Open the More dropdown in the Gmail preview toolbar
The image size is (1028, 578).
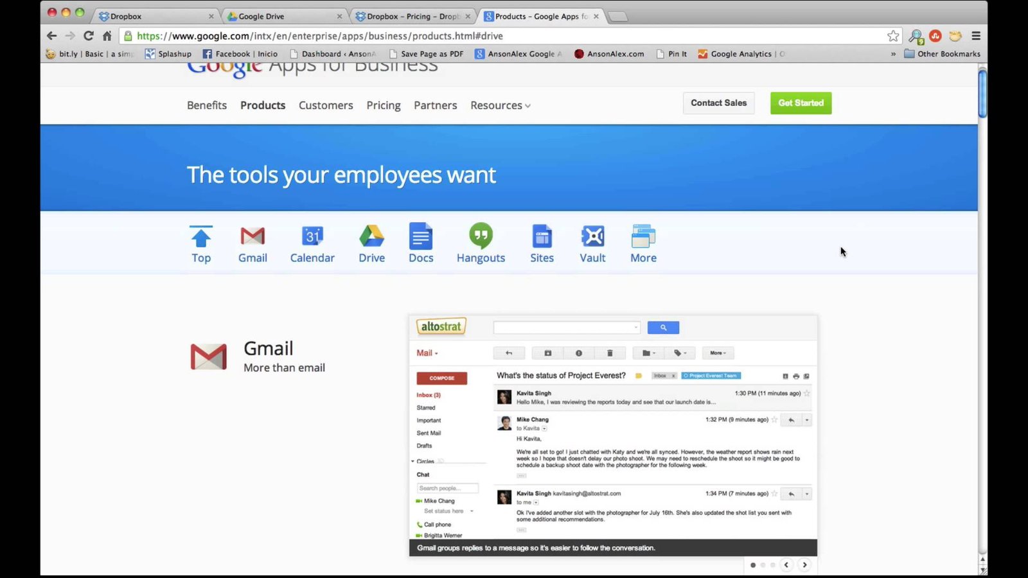(x=718, y=353)
